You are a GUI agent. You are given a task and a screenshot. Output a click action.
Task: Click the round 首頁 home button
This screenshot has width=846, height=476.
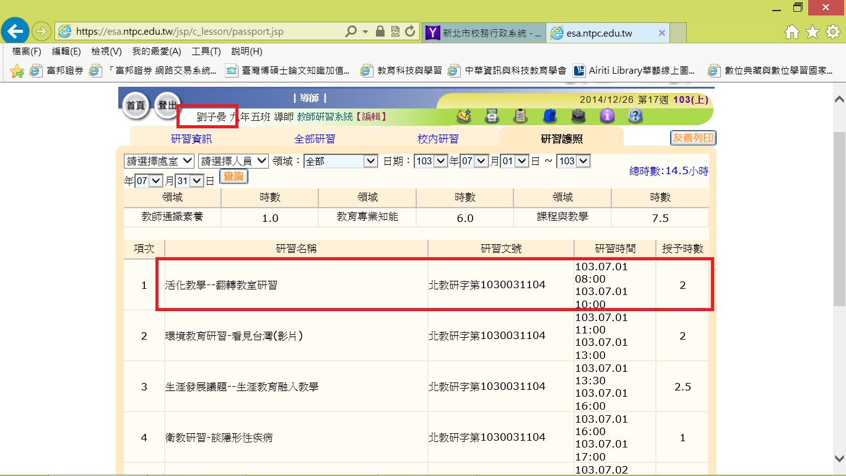(135, 105)
